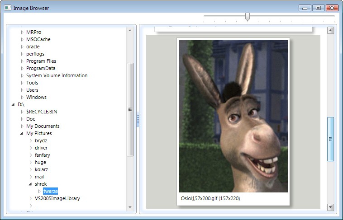Select the D:\ drive label
The width and height of the screenshot is (343, 220).
click(21, 104)
